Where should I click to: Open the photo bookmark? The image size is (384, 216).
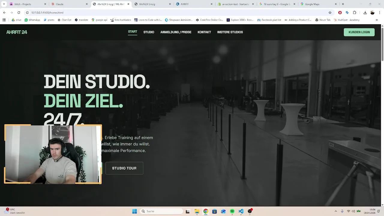(49, 20)
